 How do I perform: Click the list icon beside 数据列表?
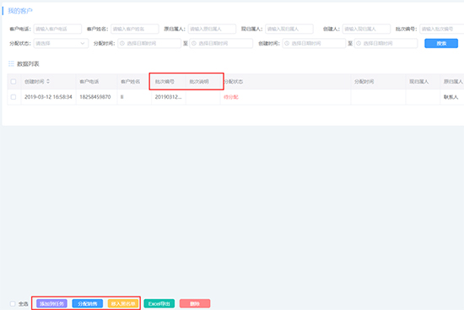(x=11, y=63)
